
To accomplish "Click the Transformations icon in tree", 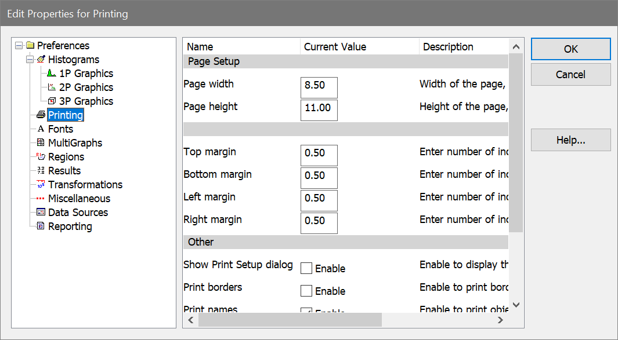I will click(41, 185).
